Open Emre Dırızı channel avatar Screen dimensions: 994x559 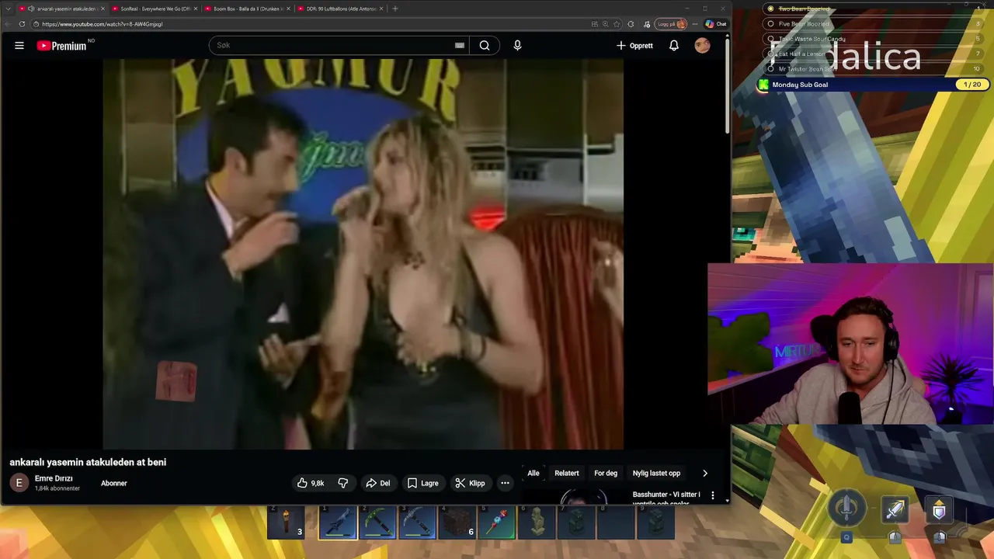19,483
